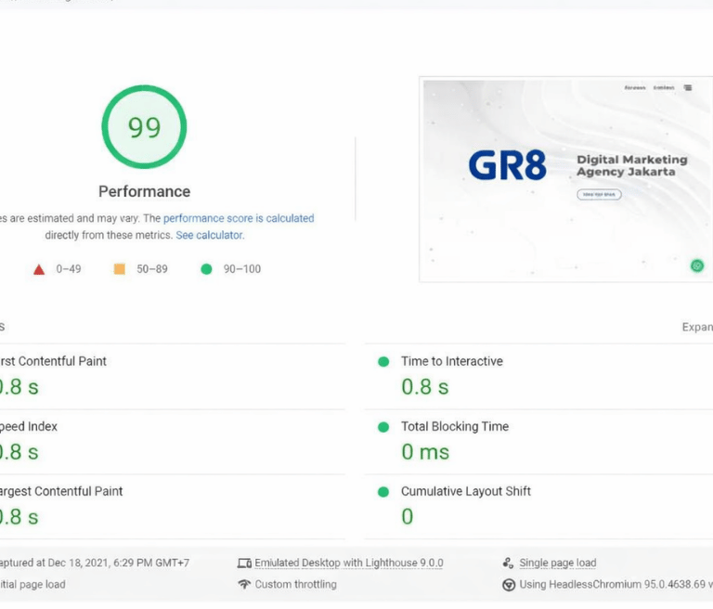The image size is (713, 609).
Task: Click the Time to Interactive green status dot
Action: tap(383, 362)
